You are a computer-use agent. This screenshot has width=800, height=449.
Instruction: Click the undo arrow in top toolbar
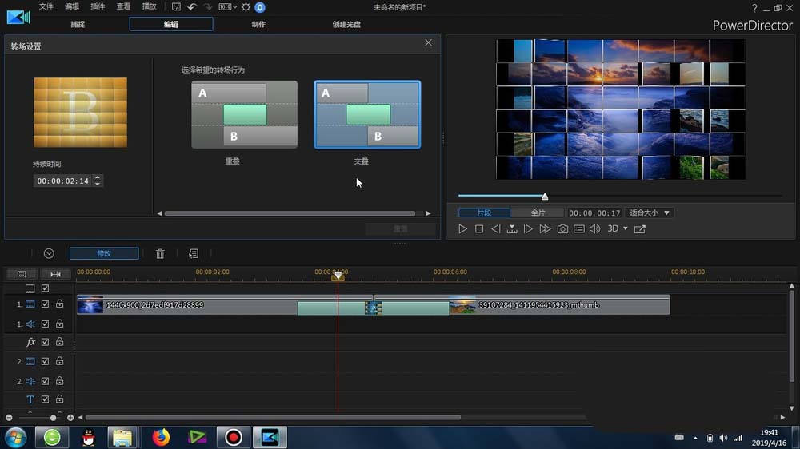click(x=192, y=7)
